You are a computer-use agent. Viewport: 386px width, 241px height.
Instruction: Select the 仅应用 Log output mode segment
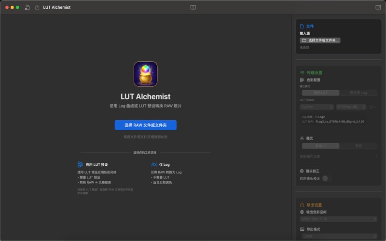(x=358, y=93)
